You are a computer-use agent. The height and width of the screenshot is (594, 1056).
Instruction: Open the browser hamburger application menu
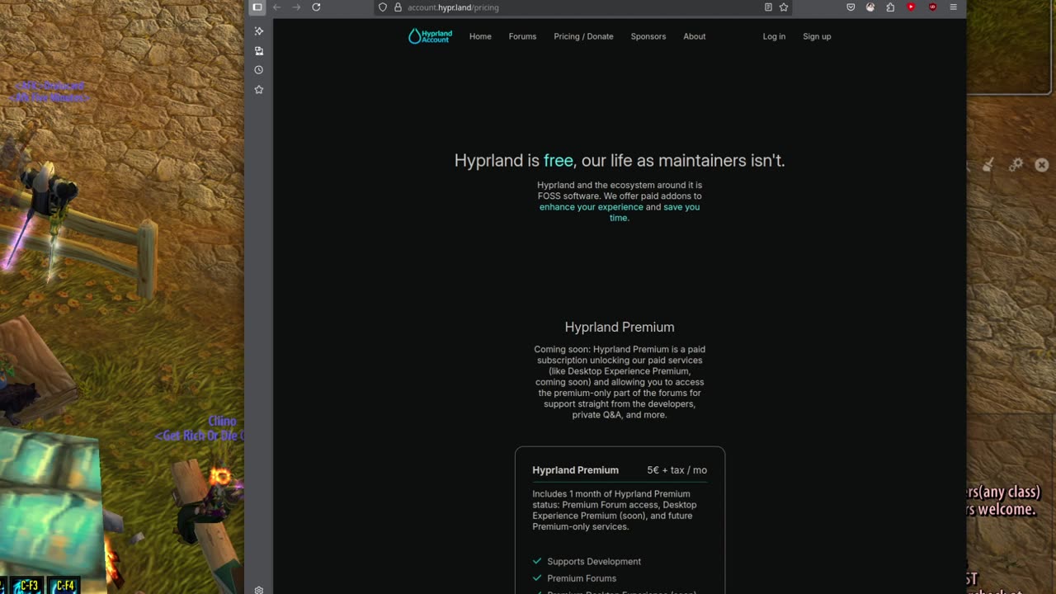(x=954, y=7)
